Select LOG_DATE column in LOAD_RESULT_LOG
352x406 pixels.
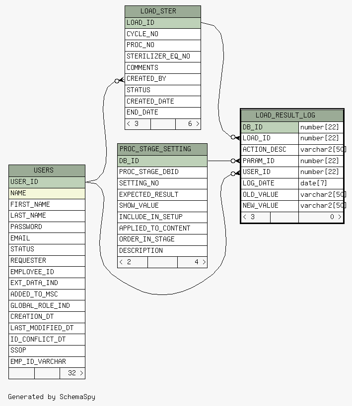pos(270,183)
